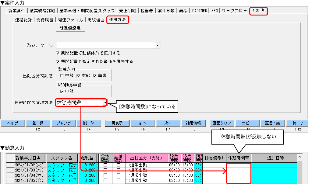
Task: Click the 前へ F6 button
Action: click(143, 123)
